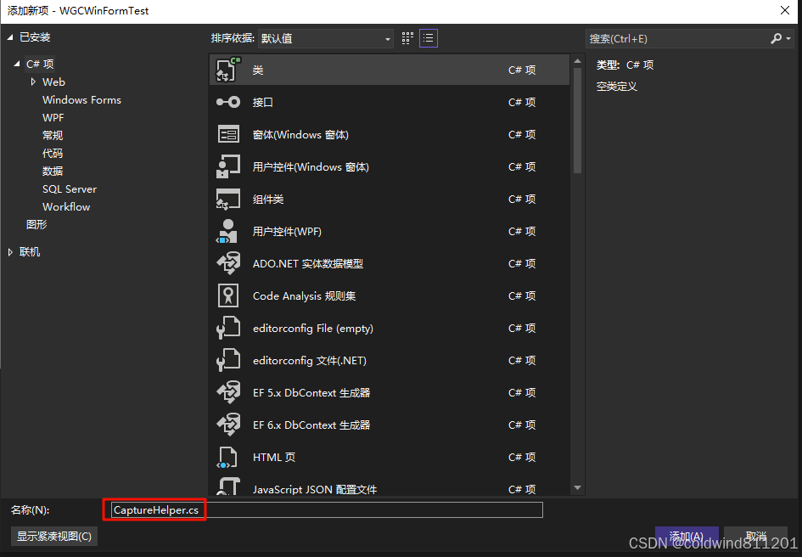The width and height of the screenshot is (802, 557).
Task: Select the 接口 interface template icon
Action: coord(228,103)
